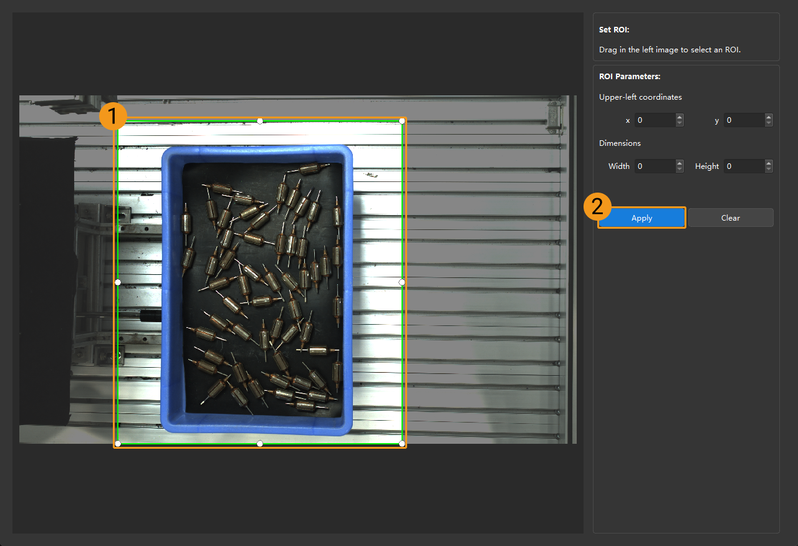Increment the Width value using up arrow
798x546 pixels.
point(680,163)
